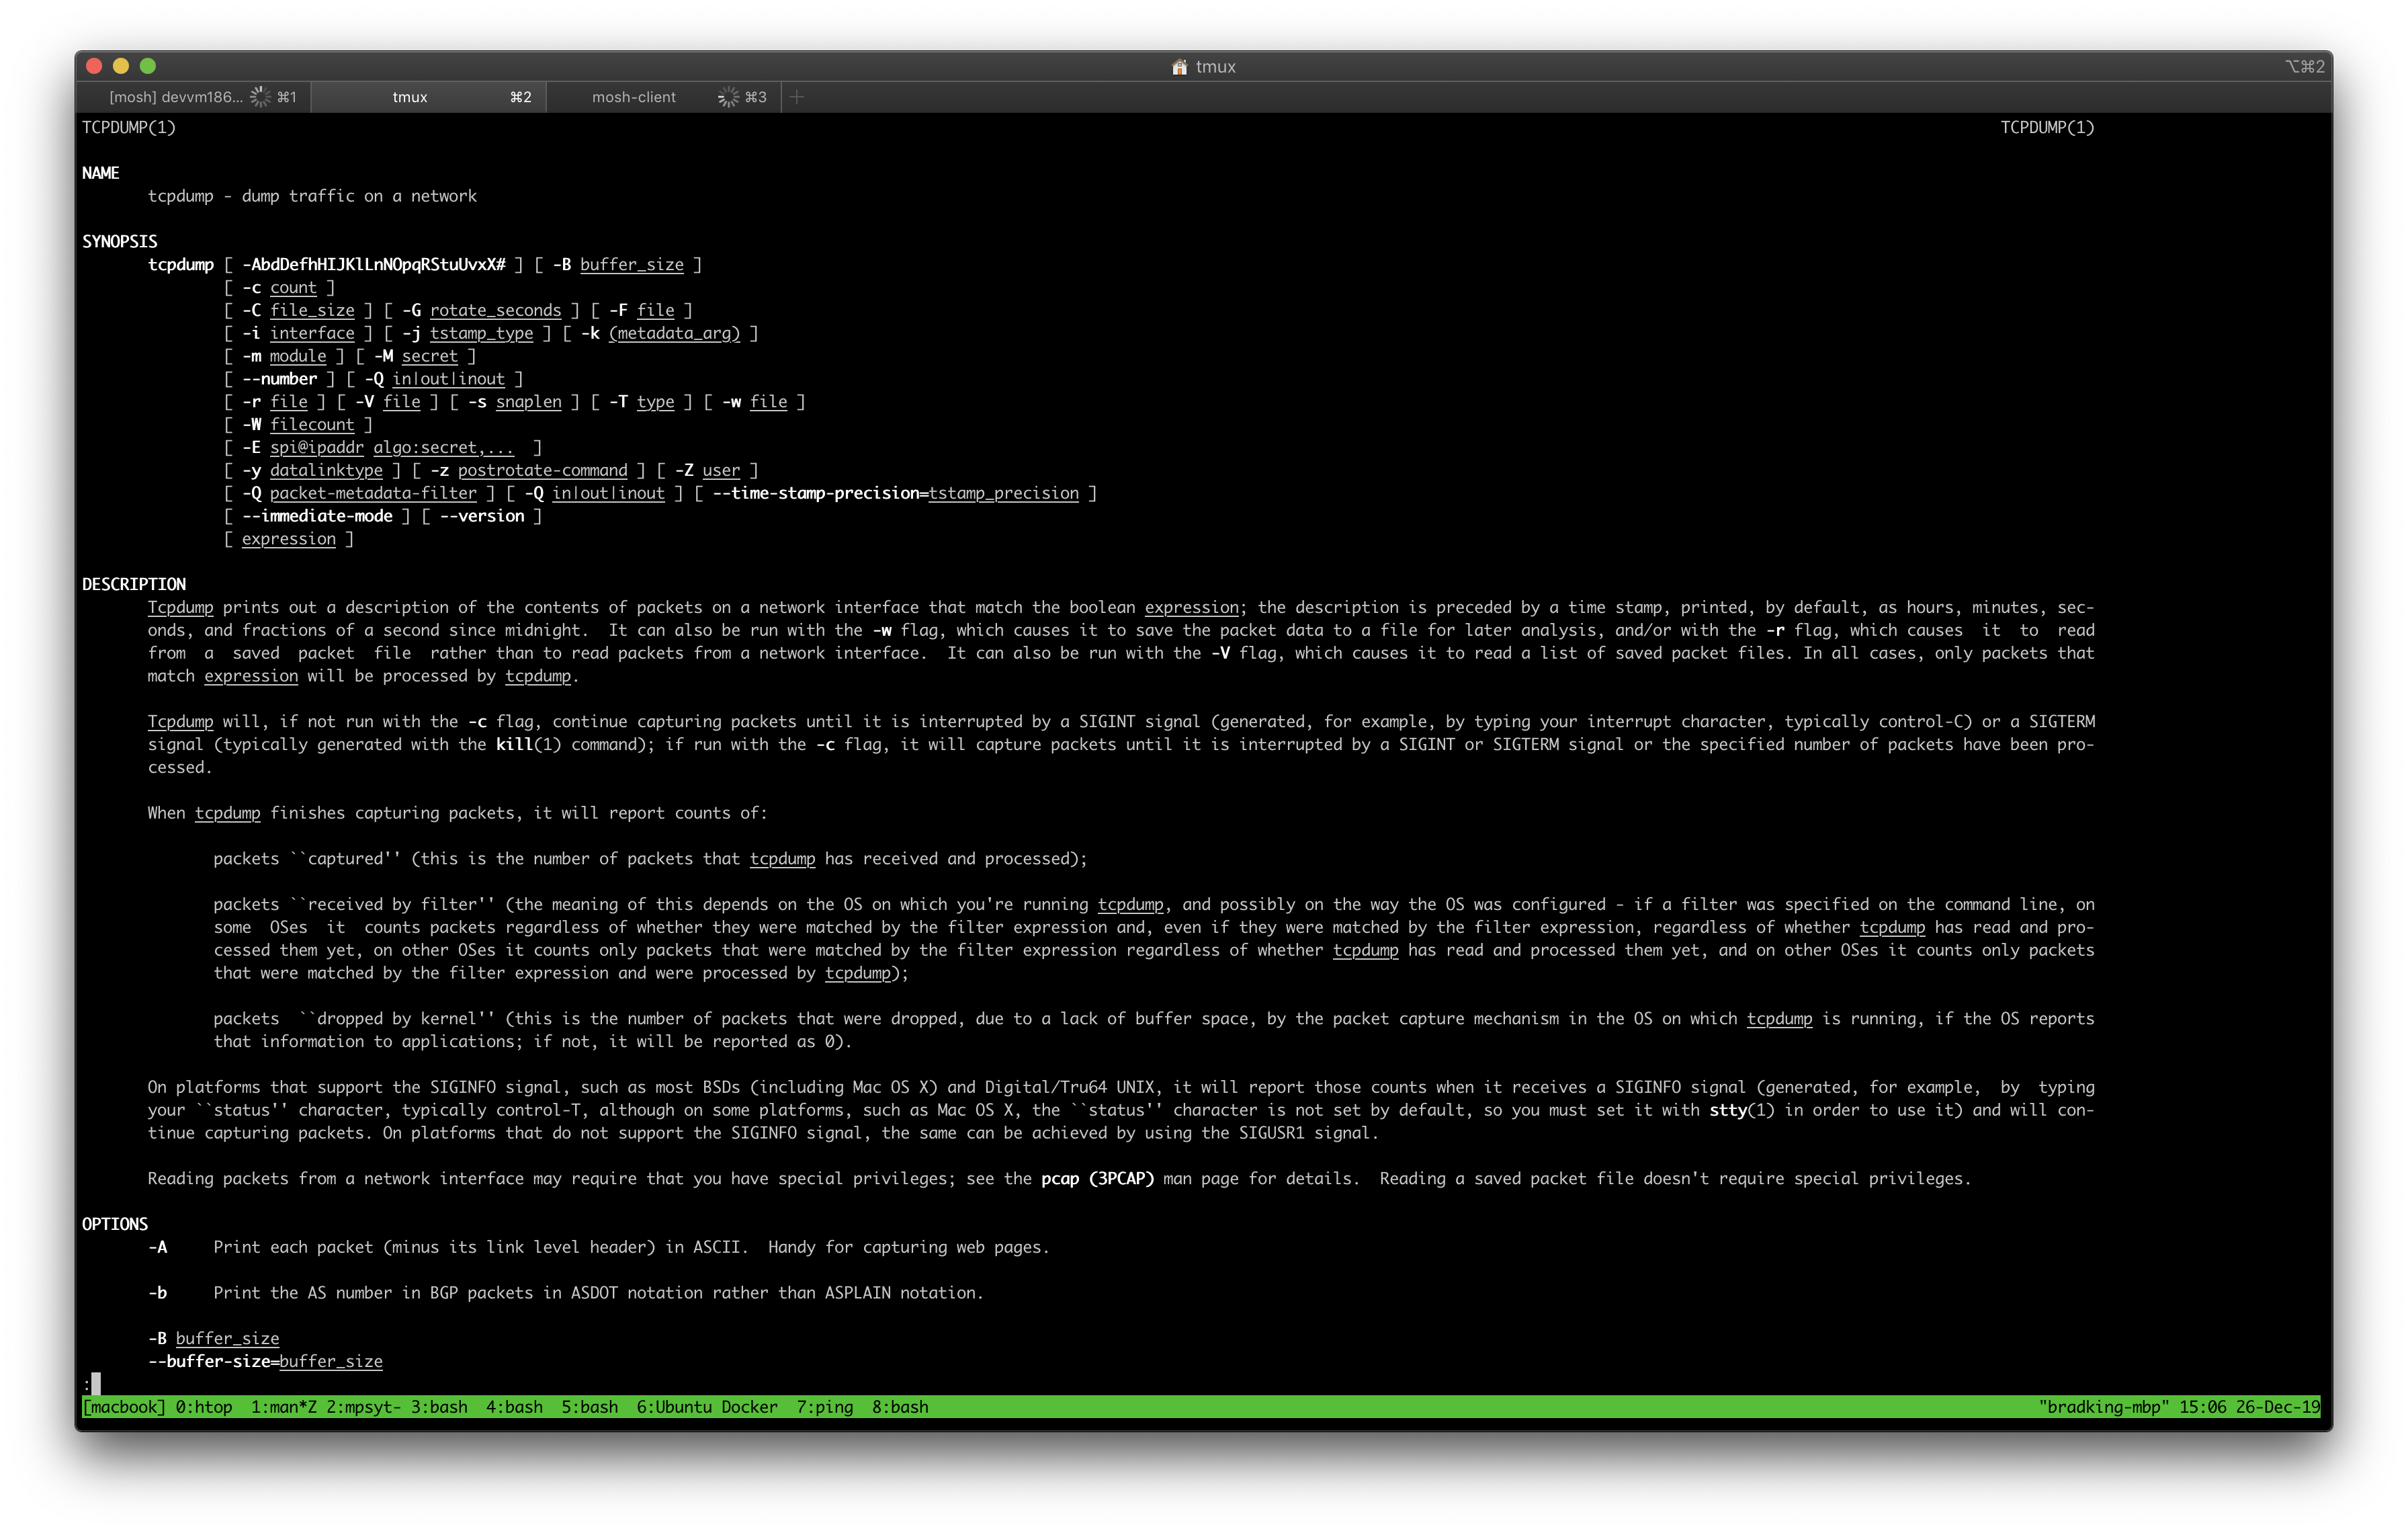Click the --number option text
This screenshot has width=2408, height=1531.
click(279, 379)
